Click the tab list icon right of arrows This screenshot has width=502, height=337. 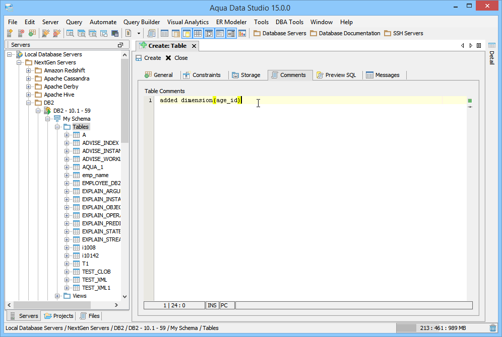point(479,46)
